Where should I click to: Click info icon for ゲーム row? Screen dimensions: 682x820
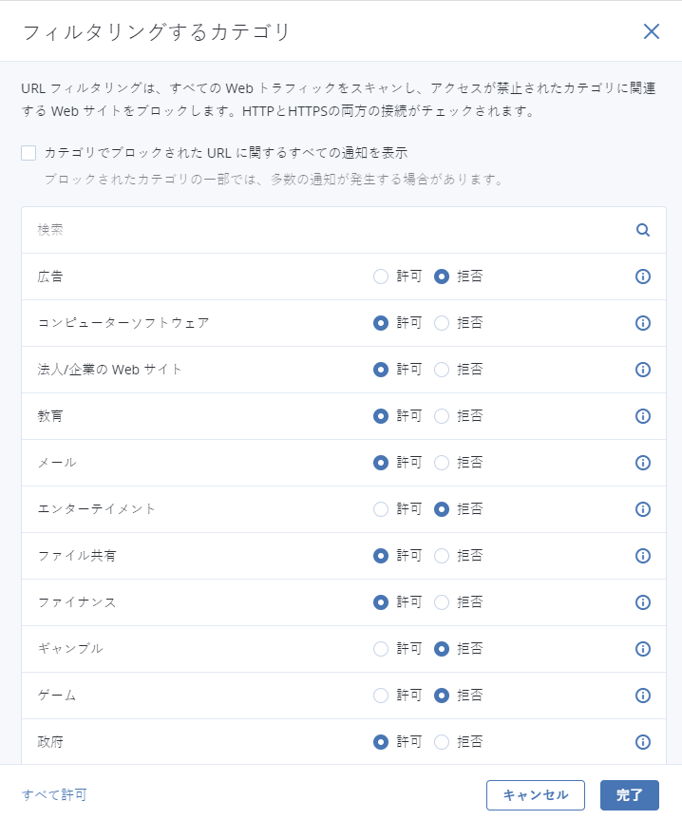tap(642, 696)
